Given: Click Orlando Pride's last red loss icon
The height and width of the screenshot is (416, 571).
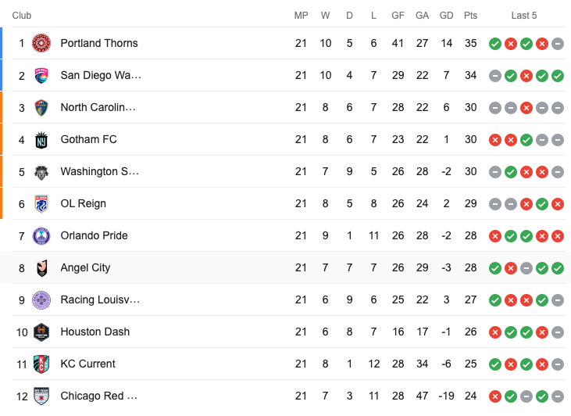Looking at the screenshot, I should click(x=558, y=236).
